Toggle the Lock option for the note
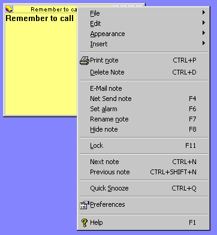 (x=143, y=145)
